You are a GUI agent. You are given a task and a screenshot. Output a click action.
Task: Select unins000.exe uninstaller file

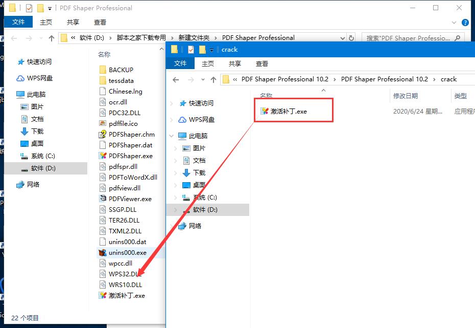[123, 253]
